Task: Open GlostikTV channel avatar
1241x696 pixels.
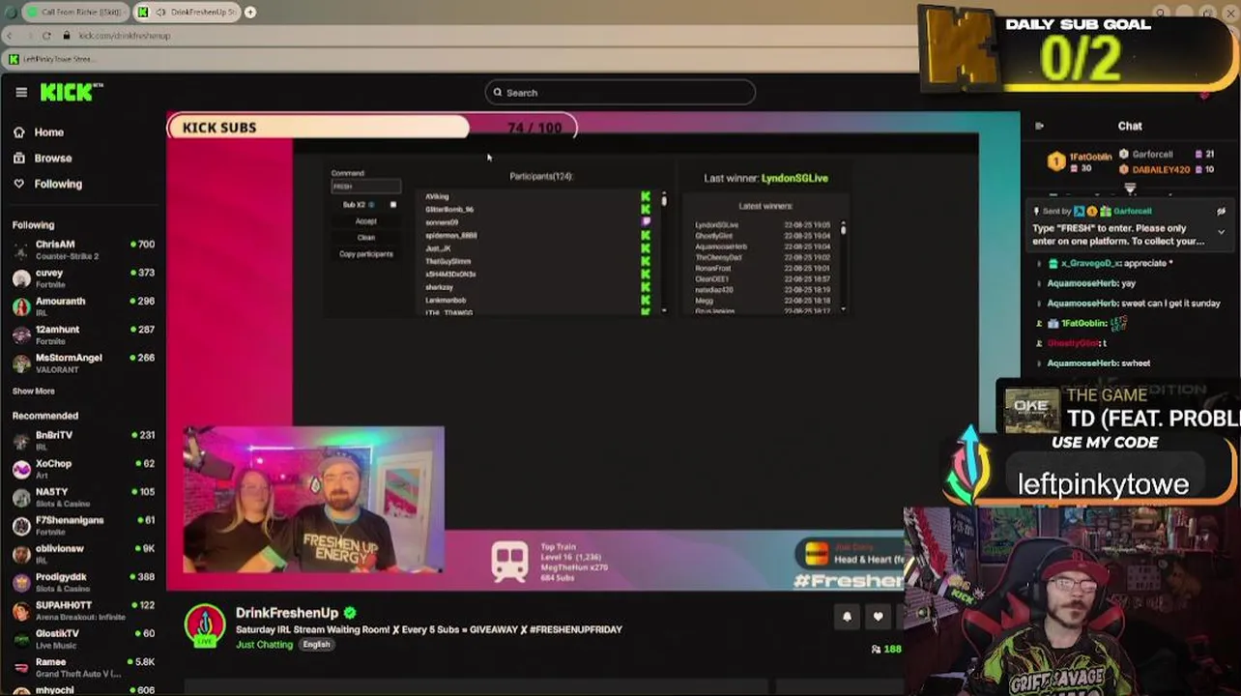Action: click(x=21, y=639)
